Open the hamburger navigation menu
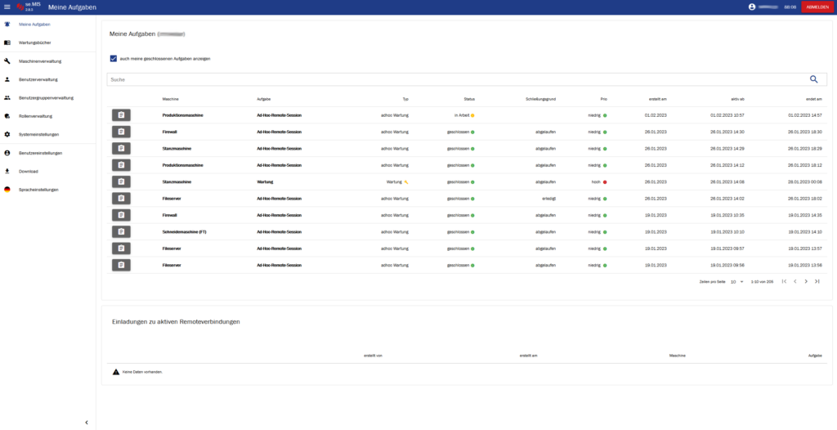 [x=7, y=7]
